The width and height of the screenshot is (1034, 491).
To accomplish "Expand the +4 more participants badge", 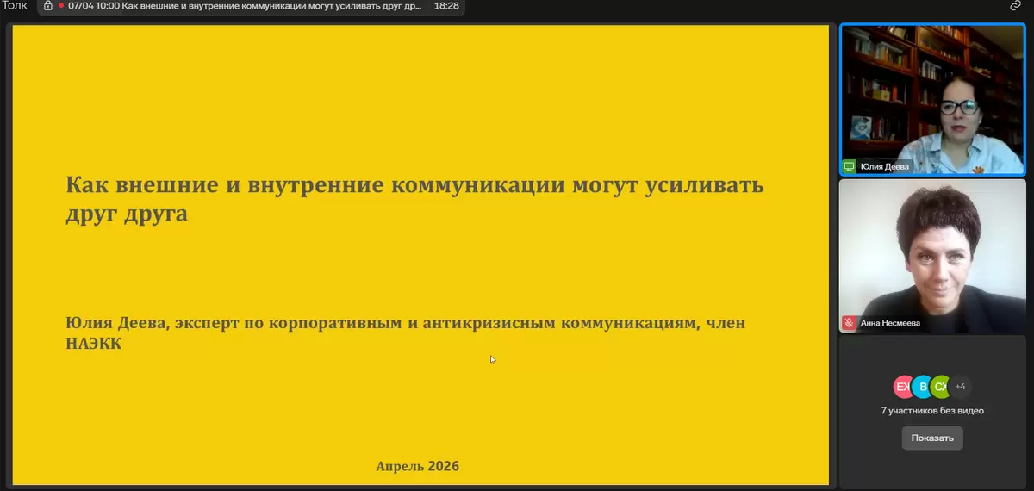I will (960, 387).
